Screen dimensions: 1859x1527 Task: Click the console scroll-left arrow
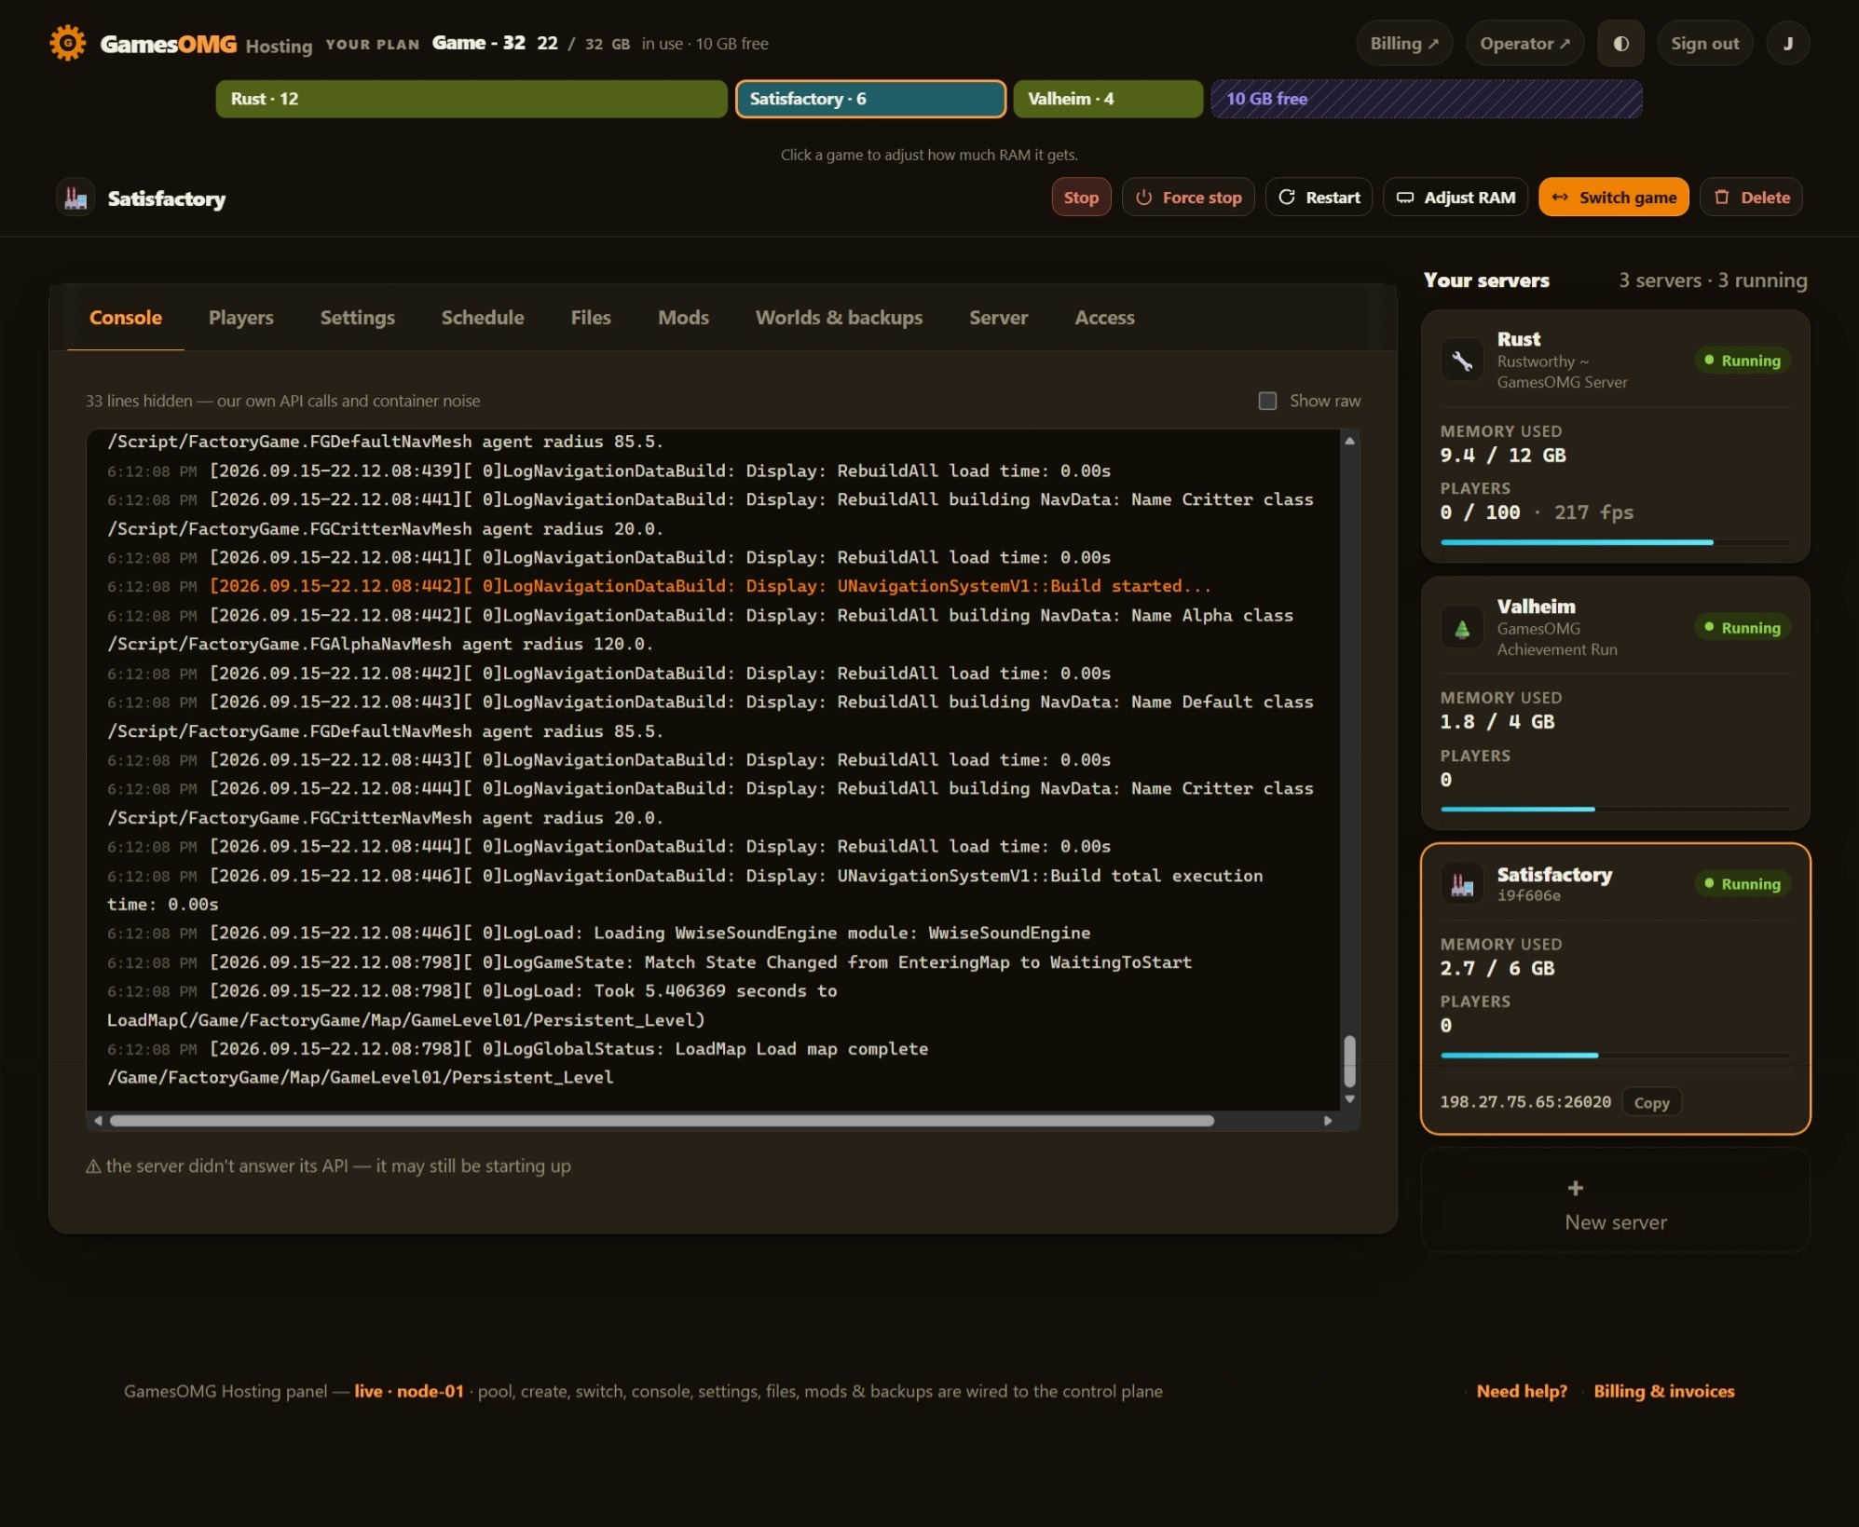pyautogui.click(x=98, y=1121)
